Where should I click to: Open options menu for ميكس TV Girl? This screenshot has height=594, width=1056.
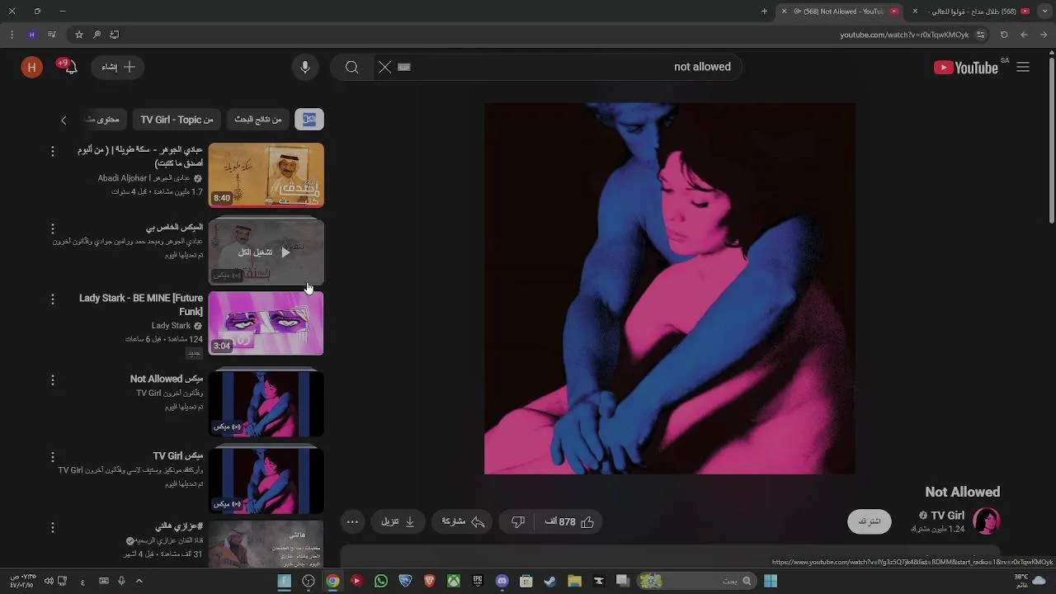tap(53, 457)
